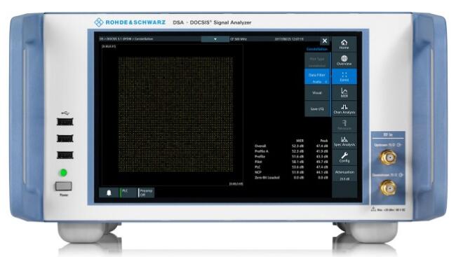The height and width of the screenshot is (257, 456).
Task: Click the MER column header
Action: [300, 141]
